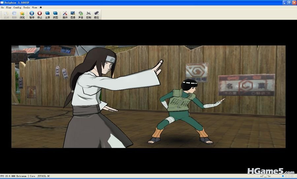Image resolution: width=297 pixels, height=179 pixels.
Task: Click the Core JIT32IL DC status text
Action: click(x=40, y=176)
